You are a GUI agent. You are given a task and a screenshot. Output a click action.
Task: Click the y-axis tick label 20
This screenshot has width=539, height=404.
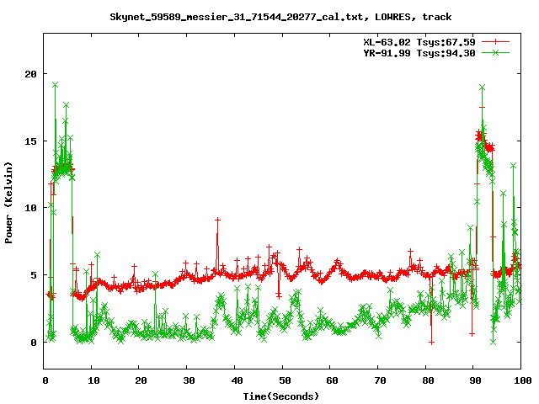(31, 74)
